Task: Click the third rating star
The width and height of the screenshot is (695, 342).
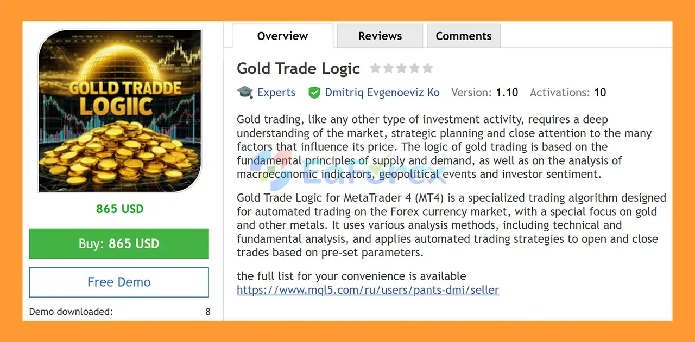Action: tap(401, 68)
